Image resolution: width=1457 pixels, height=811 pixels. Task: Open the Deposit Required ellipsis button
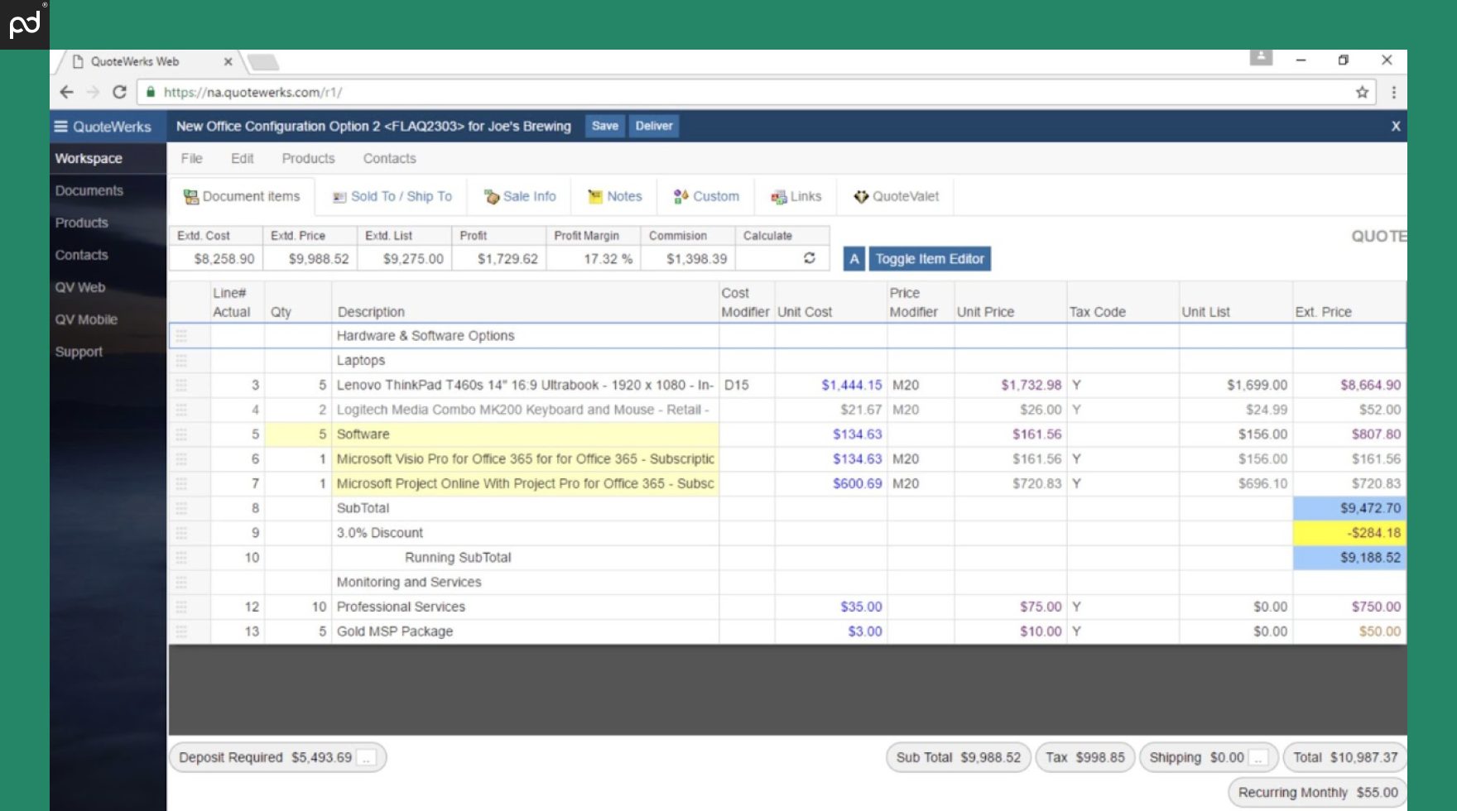367,757
